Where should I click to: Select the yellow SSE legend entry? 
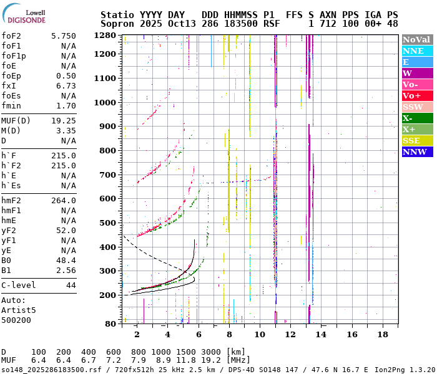417,141
